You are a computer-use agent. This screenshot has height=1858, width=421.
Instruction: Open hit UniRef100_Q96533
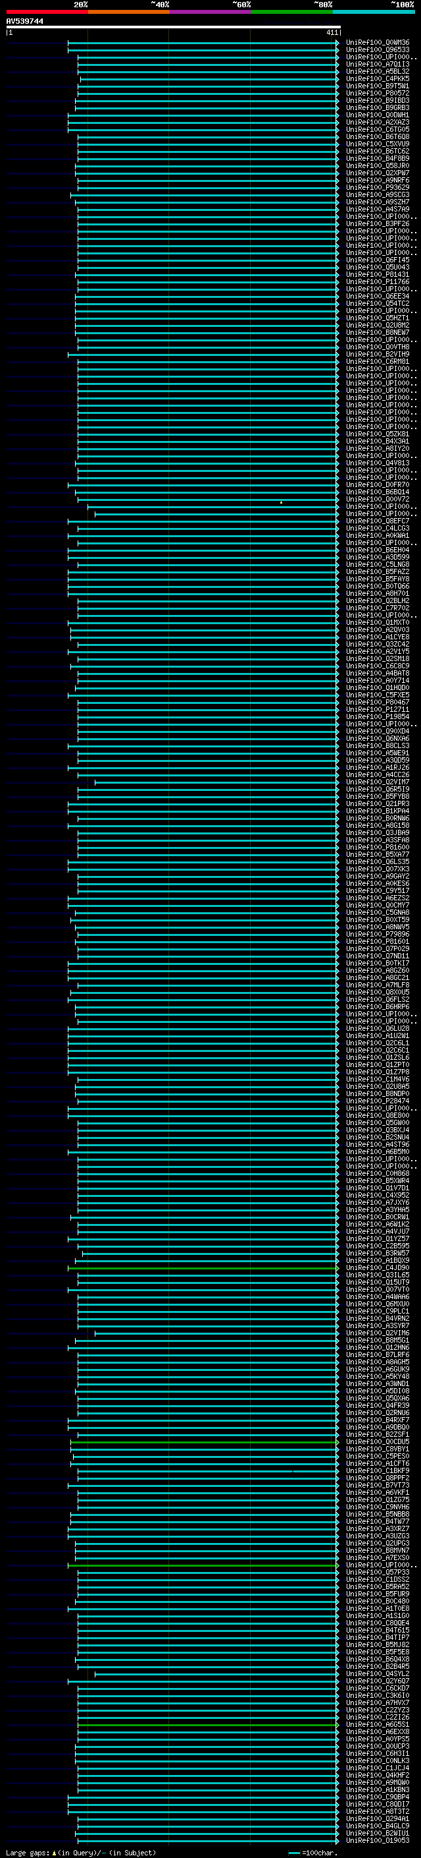[377, 50]
